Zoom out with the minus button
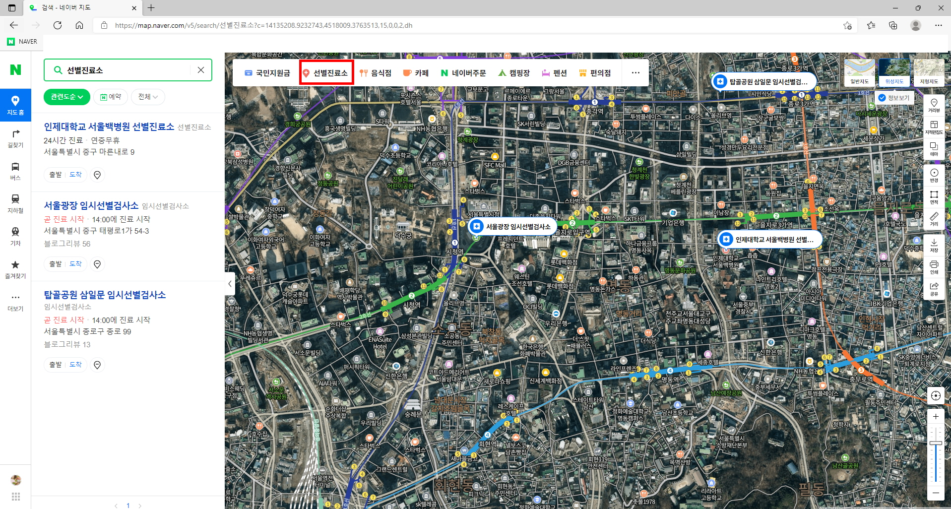This screenshot has width=951, height=509. [x=936, y=493]
